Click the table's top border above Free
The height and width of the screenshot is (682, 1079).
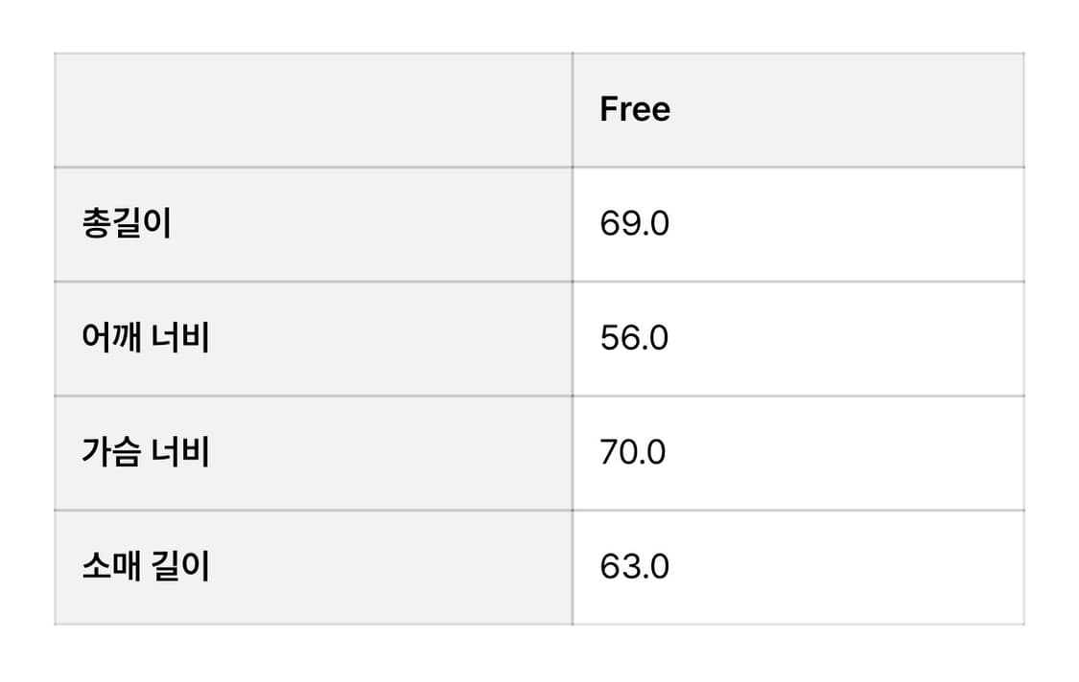pyautogui.click(x=798, y=53)
